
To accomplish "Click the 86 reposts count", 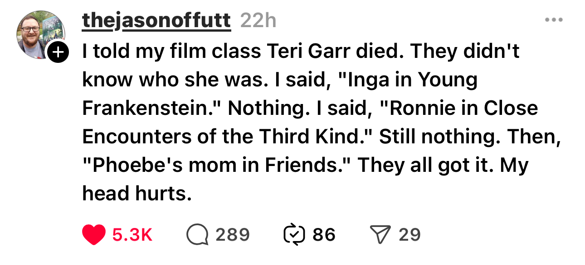I will coord(324,235).
